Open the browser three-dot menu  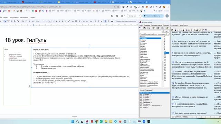click(x=168, y=7)
